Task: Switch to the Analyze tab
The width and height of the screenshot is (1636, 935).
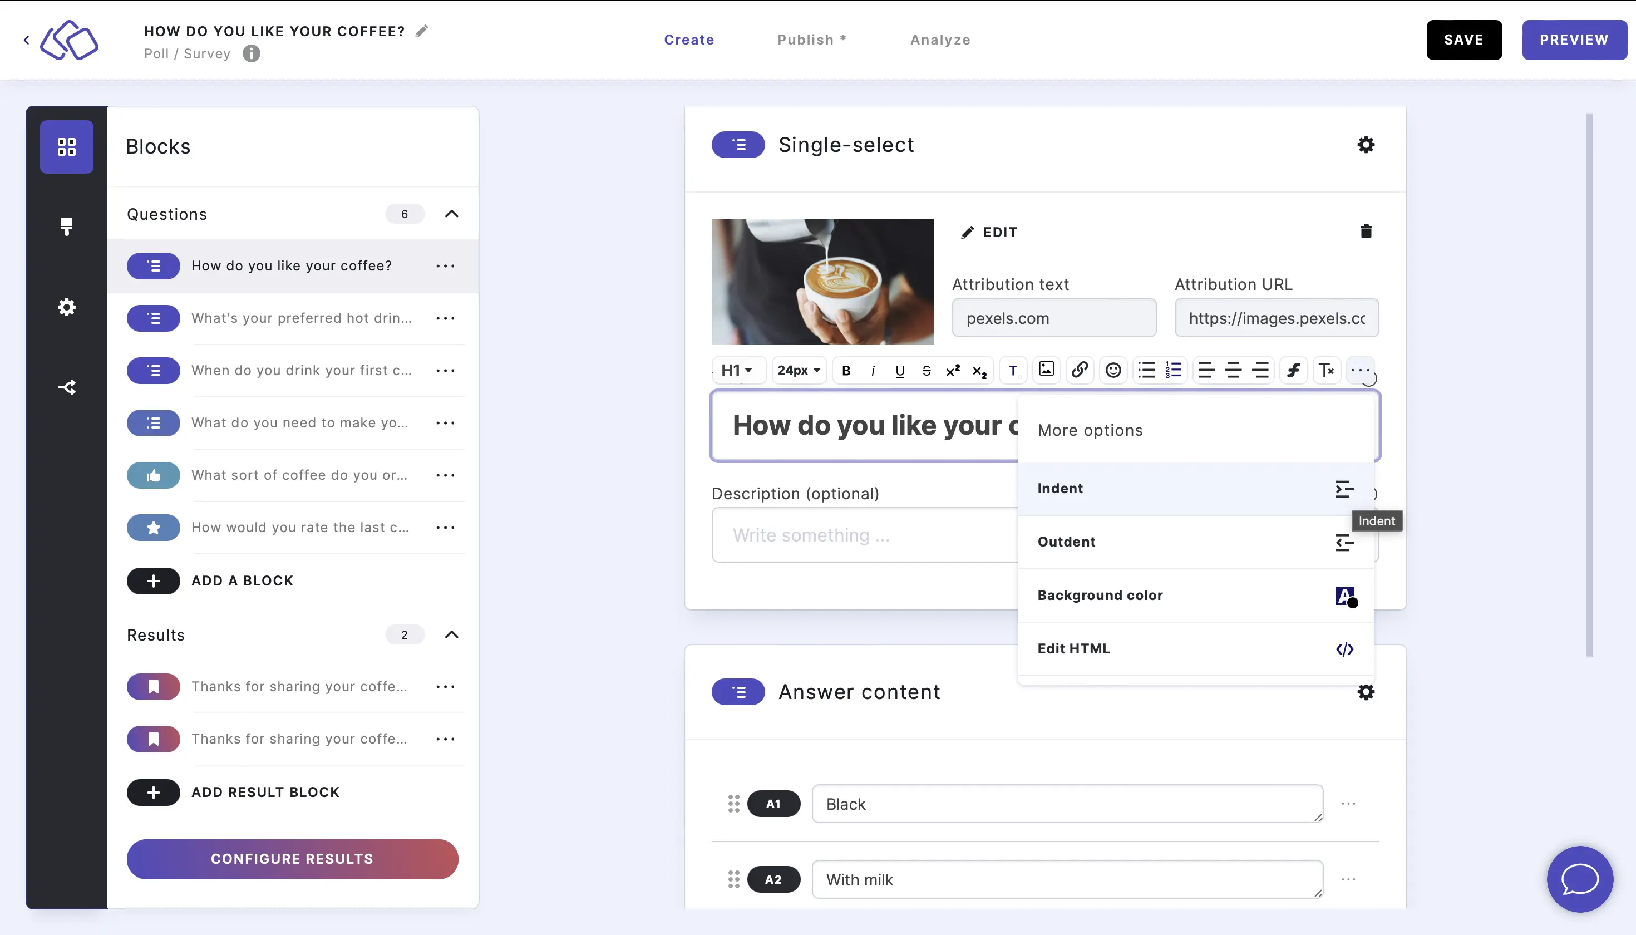Action: 940,41
